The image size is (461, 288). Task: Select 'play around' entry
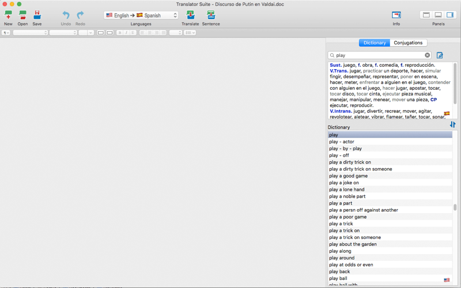tap(390, 257)
